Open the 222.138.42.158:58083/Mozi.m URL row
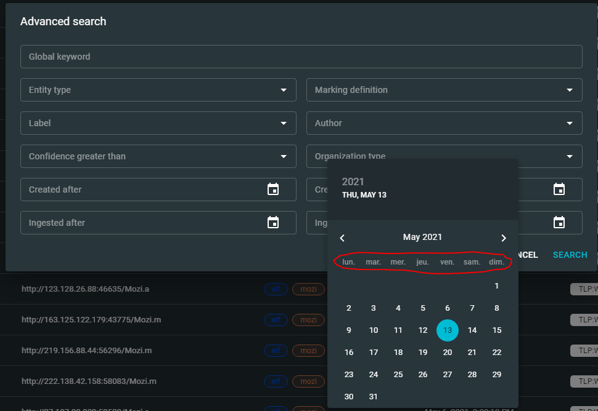The height and width of the screenshot is (411, 598). point(89,381)
